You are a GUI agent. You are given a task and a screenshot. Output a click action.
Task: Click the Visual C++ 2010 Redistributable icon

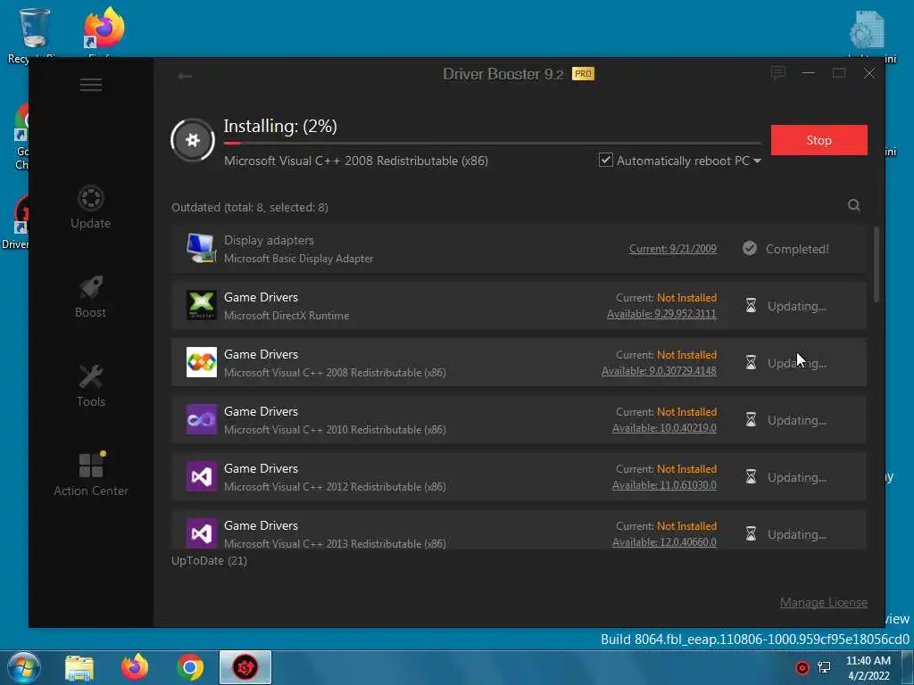(201, 419)
